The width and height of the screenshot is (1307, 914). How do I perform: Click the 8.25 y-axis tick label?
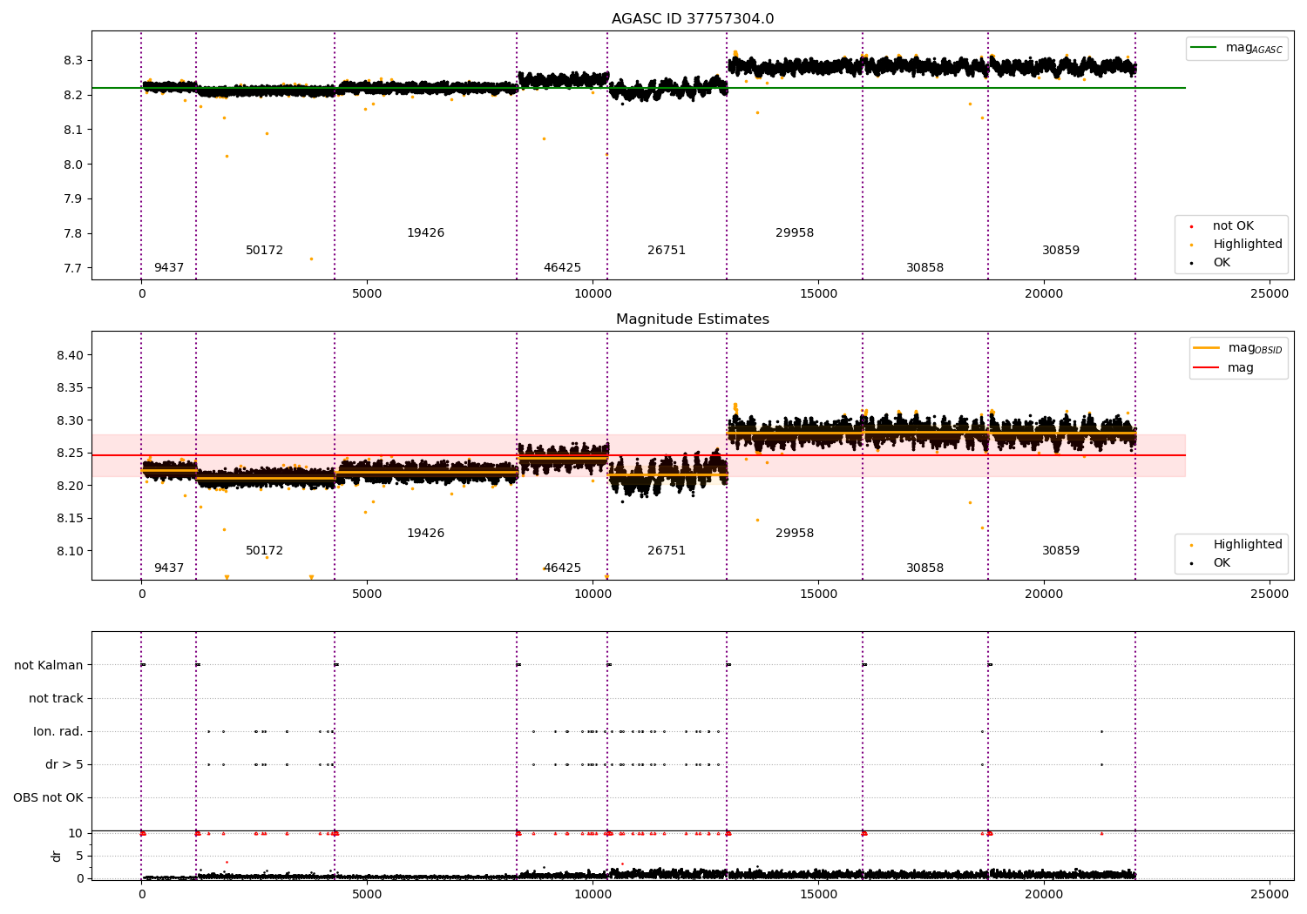[70, 453]
